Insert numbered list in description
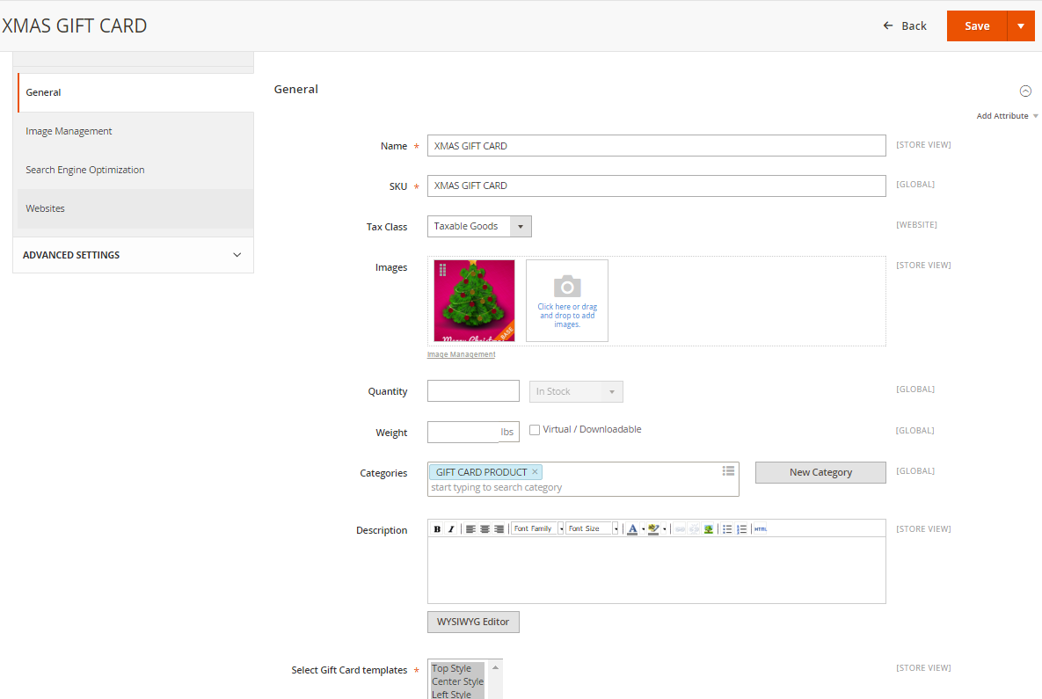1042x699 pixels. click(x=741, y=529)
